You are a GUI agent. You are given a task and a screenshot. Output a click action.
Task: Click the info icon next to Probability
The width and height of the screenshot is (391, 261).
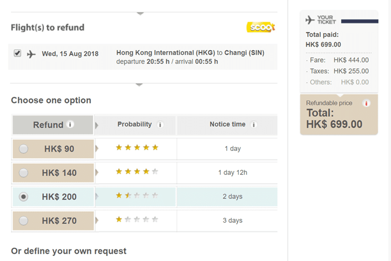pyautogui.click(x=160, y=125)
